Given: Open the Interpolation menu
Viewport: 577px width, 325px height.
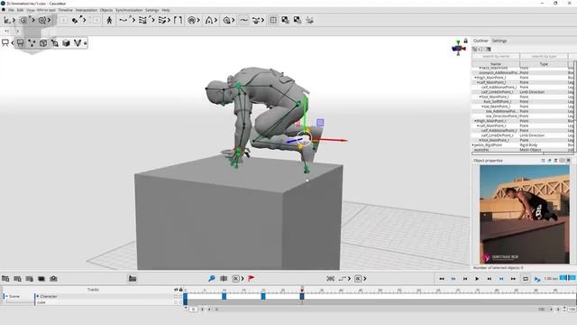Looking at the screenshot, I should pos(87,10).
